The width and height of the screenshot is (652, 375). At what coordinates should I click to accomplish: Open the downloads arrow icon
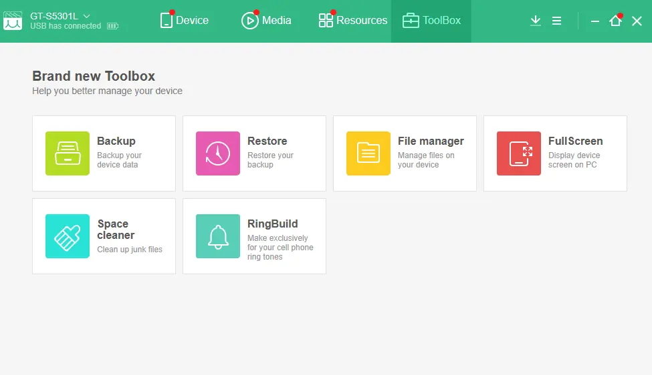536,21
